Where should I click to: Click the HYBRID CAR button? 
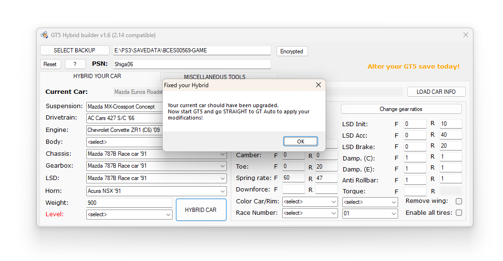coord(201,210)
